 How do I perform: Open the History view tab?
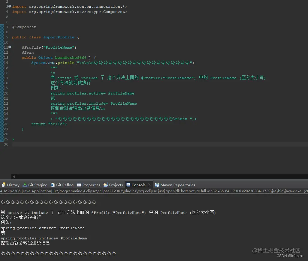11,185
